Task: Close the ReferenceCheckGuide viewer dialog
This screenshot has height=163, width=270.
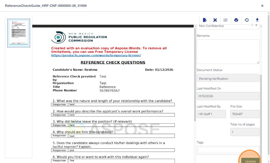Action: point(262,6)
